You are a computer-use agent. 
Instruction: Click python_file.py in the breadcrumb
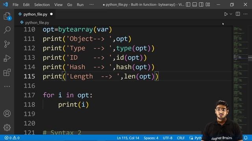click(x=37, y=23)
